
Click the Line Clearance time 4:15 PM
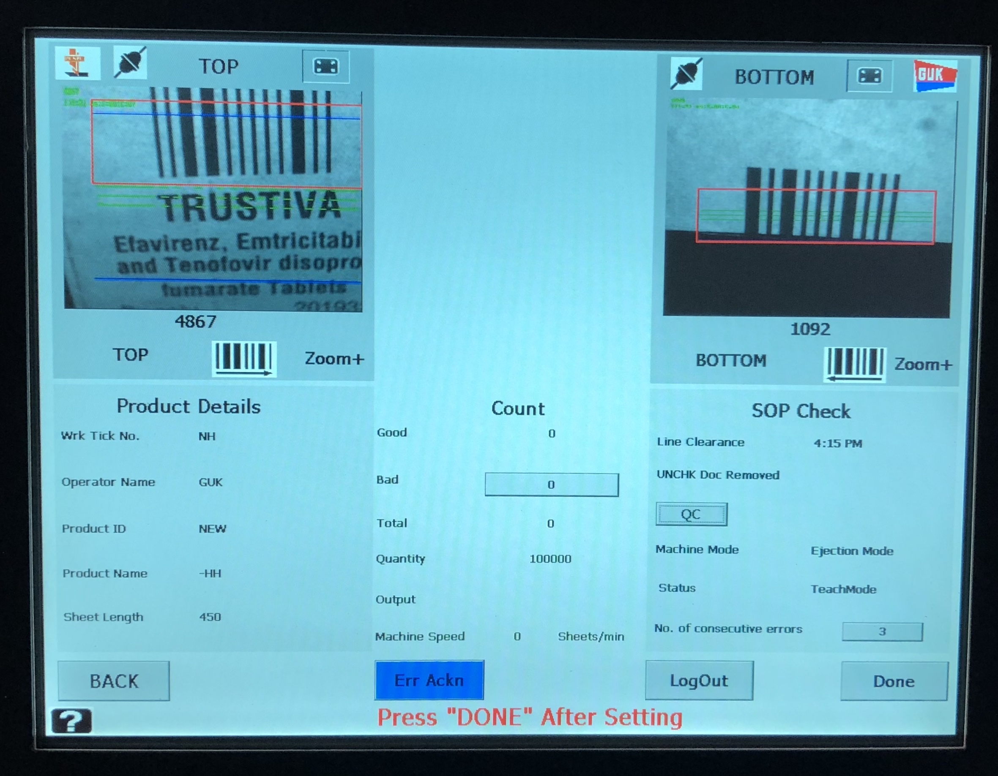click(838, 444)
